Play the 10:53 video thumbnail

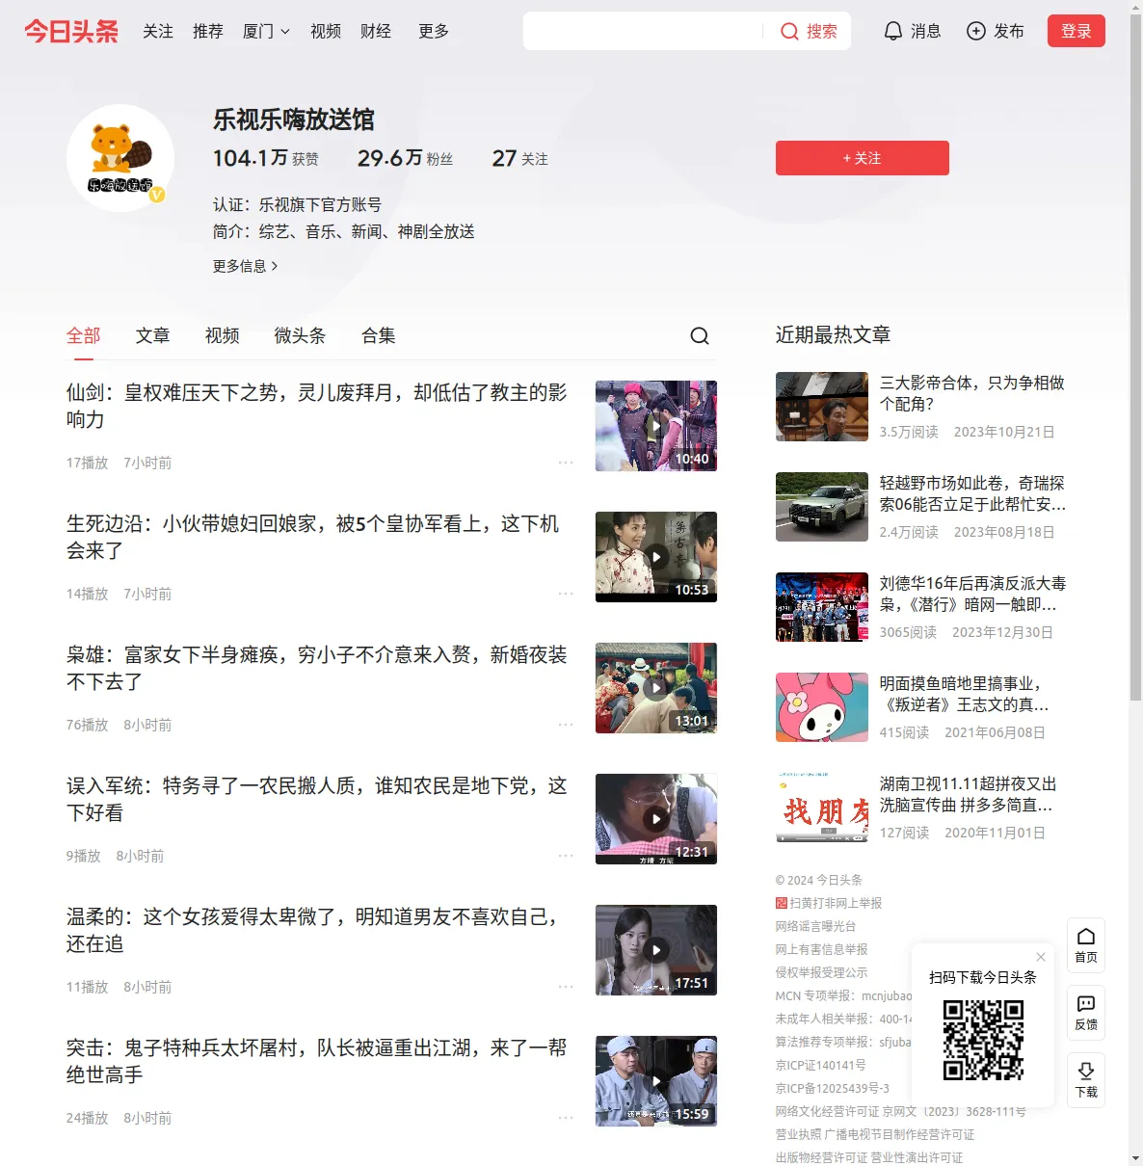click(x=656, y=557)
